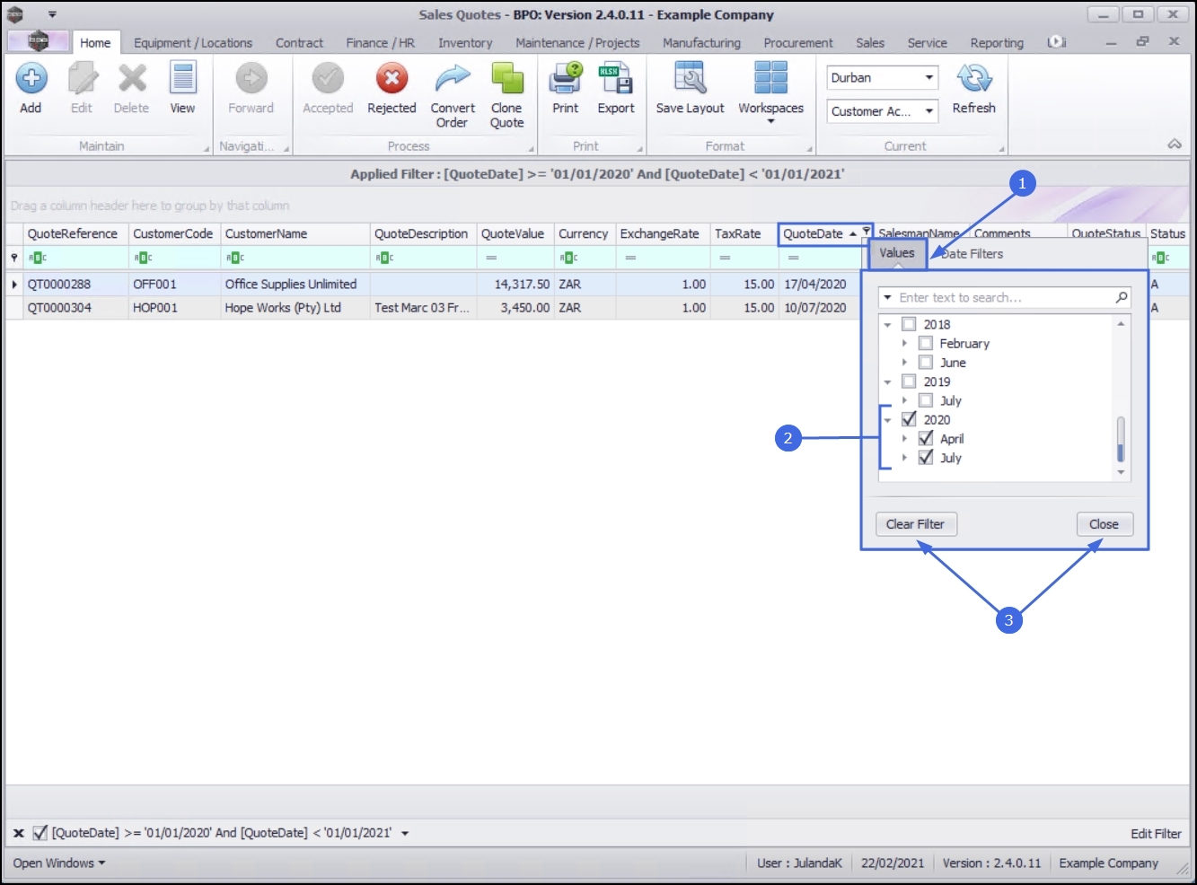Click the Forward navigation icon
Image resolution: width=1197 pixels, height=885 pixels.
pyautogui.click(x=251, y=79)
